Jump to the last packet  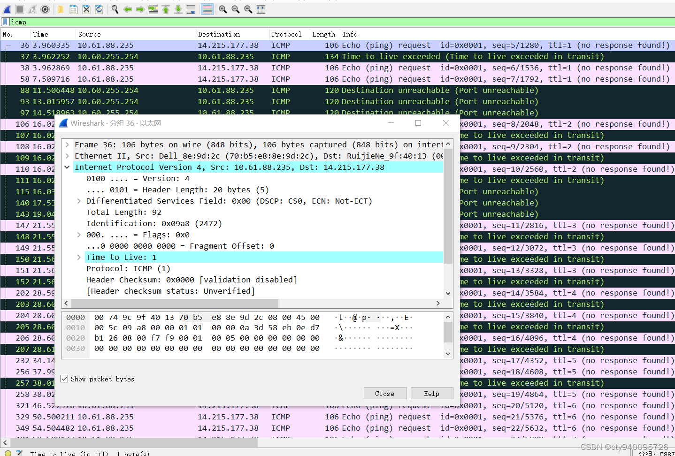coord(178,9)
